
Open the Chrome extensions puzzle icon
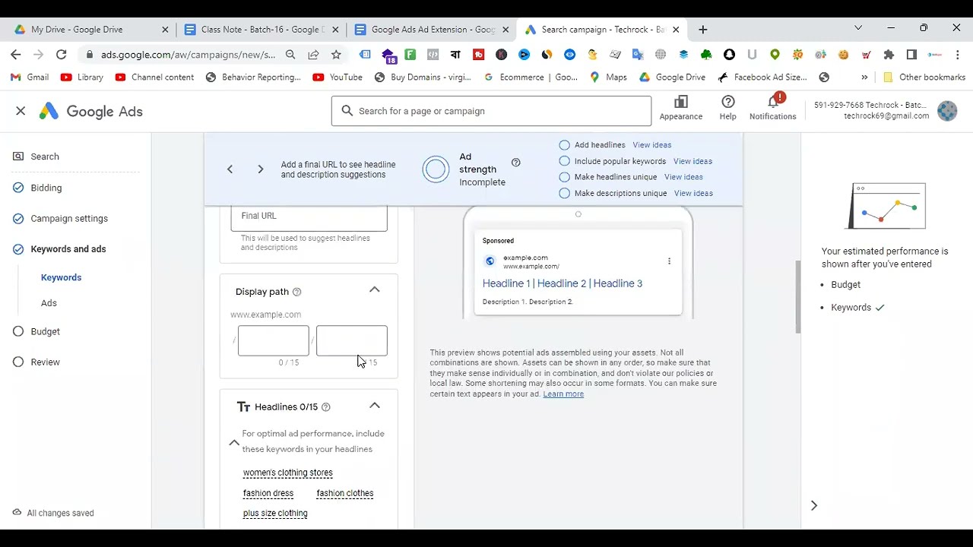tap(889, 55)
